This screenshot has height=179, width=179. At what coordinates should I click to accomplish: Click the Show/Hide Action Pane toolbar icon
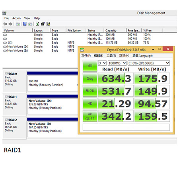coord(30,24)
